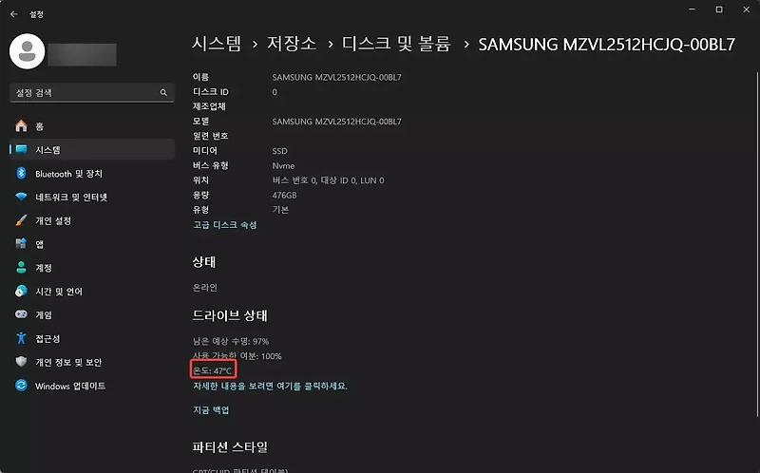Open 시간 및 언어 globe clock icon
Viewport: 760px width, 473px height.
(21, 291)
